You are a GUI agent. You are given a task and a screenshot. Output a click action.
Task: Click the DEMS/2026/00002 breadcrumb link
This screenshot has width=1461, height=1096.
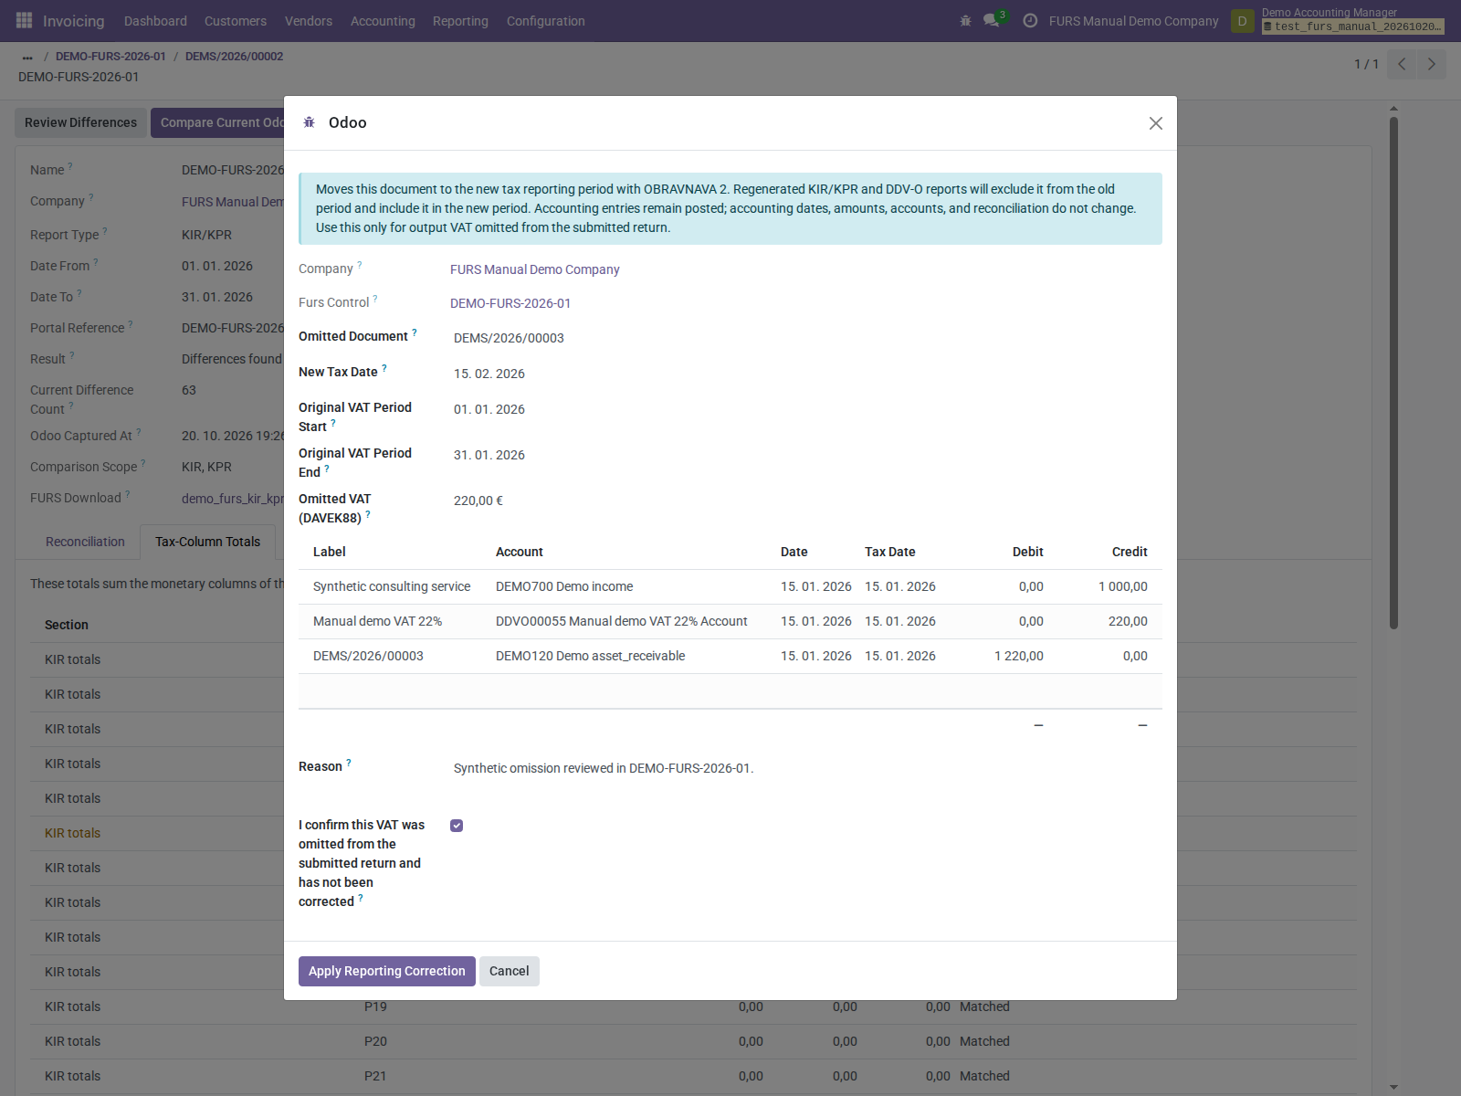pos(234,57)
